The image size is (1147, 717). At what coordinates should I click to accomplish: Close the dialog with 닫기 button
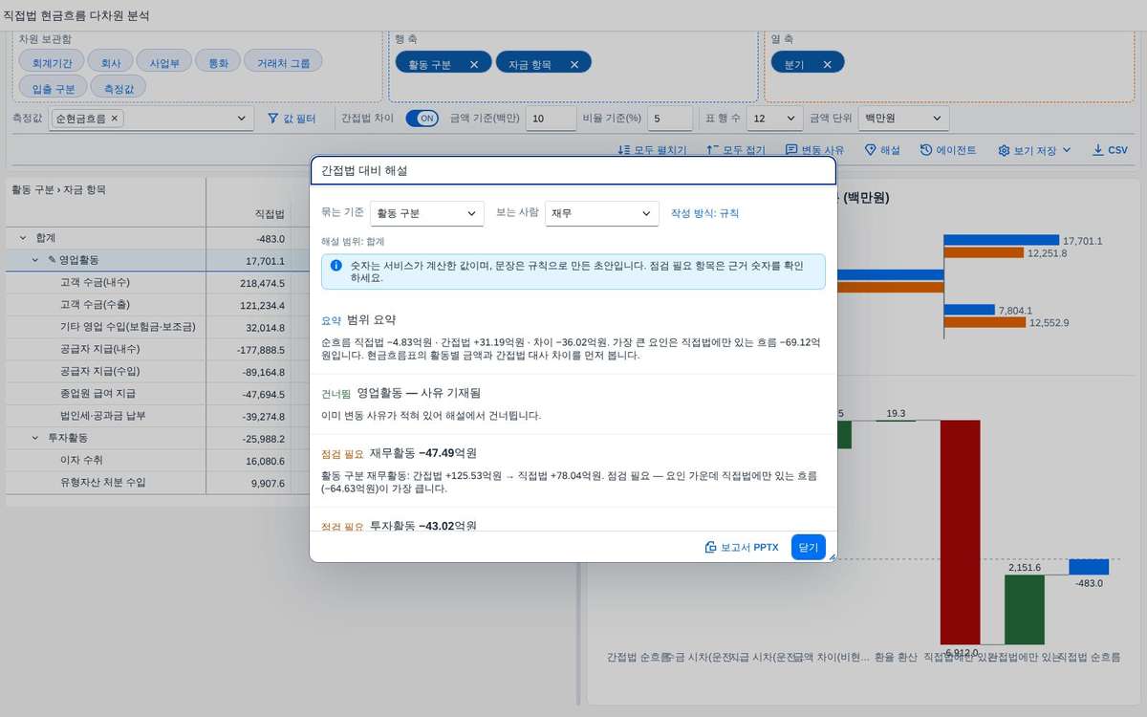tap(808, 547)
